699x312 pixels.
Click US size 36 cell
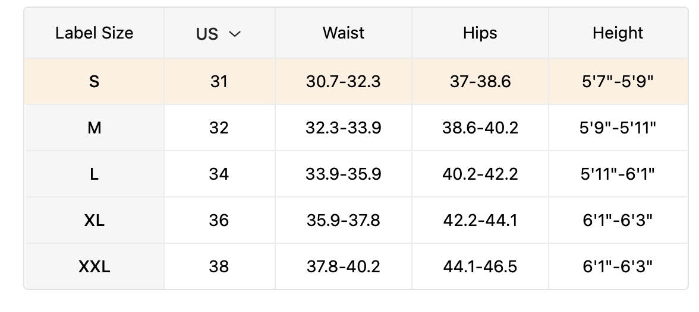coord(219,220)
